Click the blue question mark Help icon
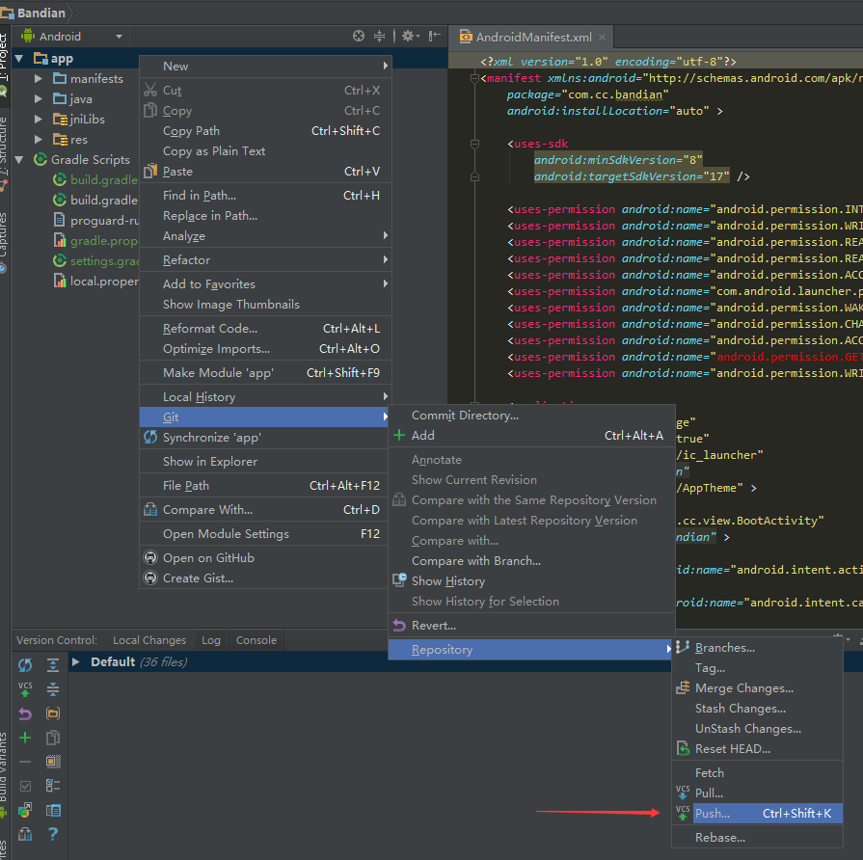The width and height of the screenshot is (863, 860). (x=53, y=834)
